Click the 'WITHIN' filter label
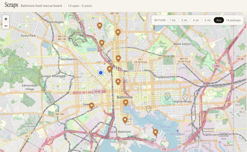This screenshot has width=247, height=152. (160, 20)
